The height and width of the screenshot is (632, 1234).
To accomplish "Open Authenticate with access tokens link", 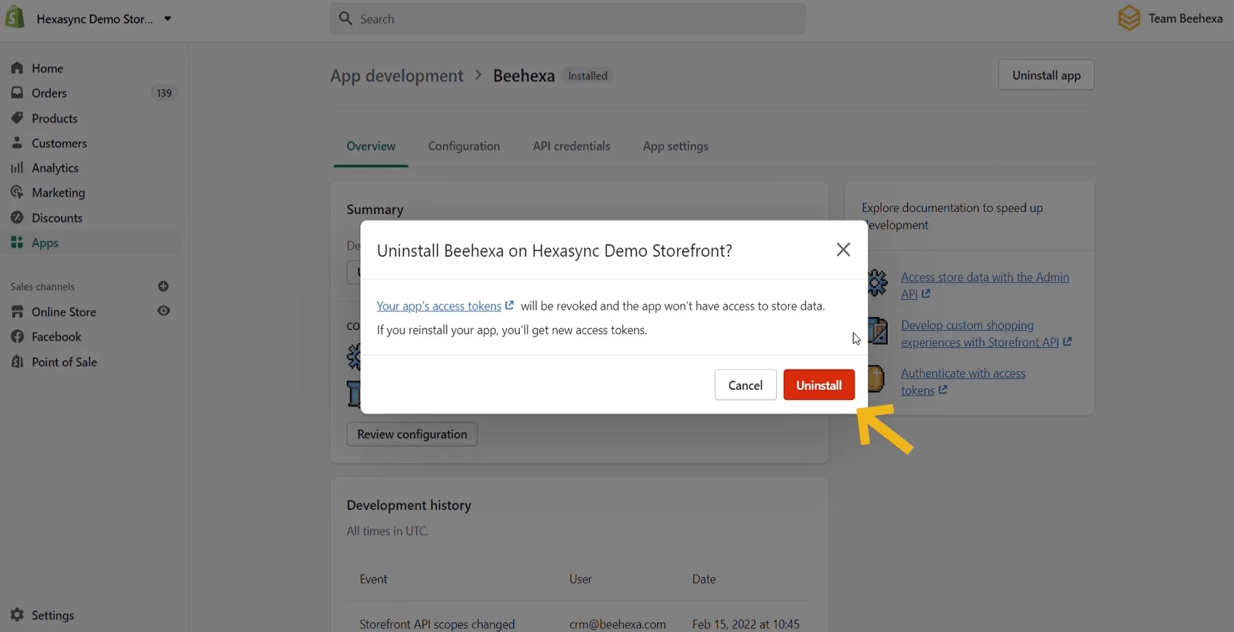I will [x=963, y=382].
